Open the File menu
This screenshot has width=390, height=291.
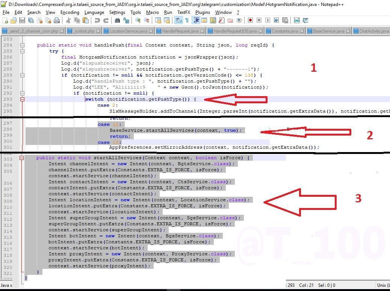click(x=6, y=12)
